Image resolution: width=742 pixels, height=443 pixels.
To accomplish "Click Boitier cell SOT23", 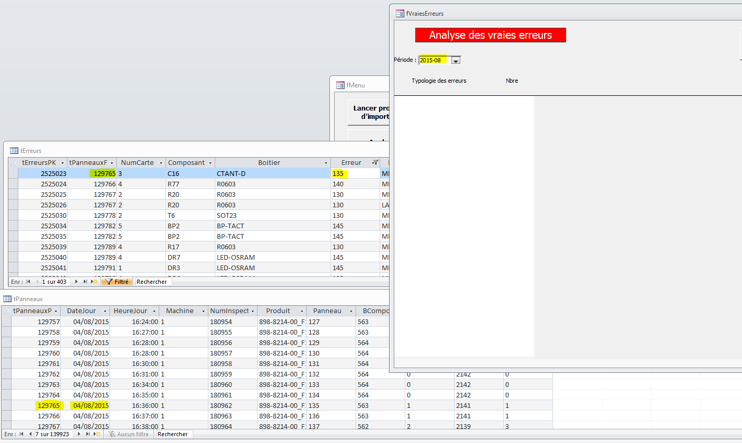I will click(x=273, y=216).
